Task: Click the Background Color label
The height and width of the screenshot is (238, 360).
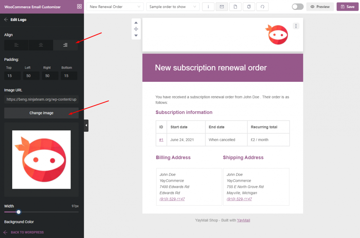Action: [19, 222]
